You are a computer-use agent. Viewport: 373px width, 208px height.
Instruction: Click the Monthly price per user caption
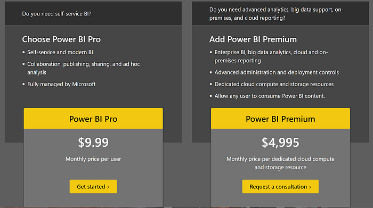pos(93,159)
